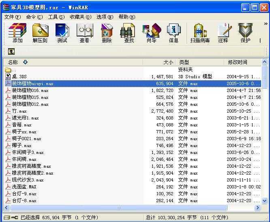
Task: Select file 橡皮树高精度2.max
Action: 32,173
